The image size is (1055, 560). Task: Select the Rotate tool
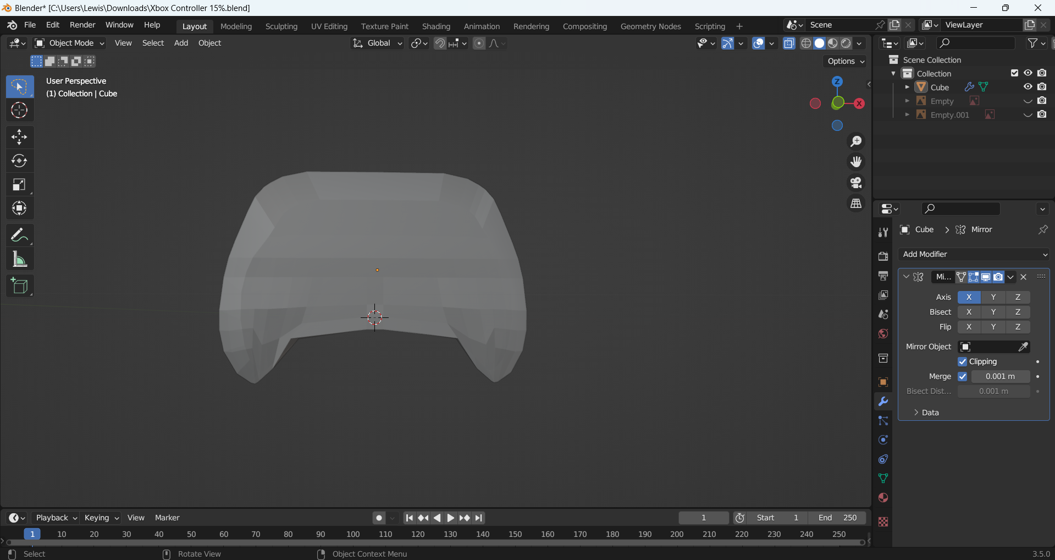click(19, 161)
